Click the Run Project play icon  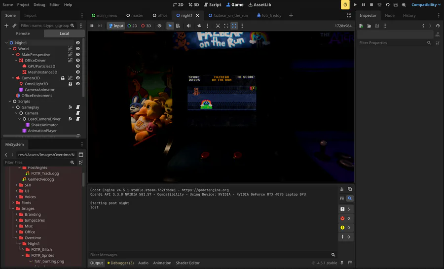point(355,4)
